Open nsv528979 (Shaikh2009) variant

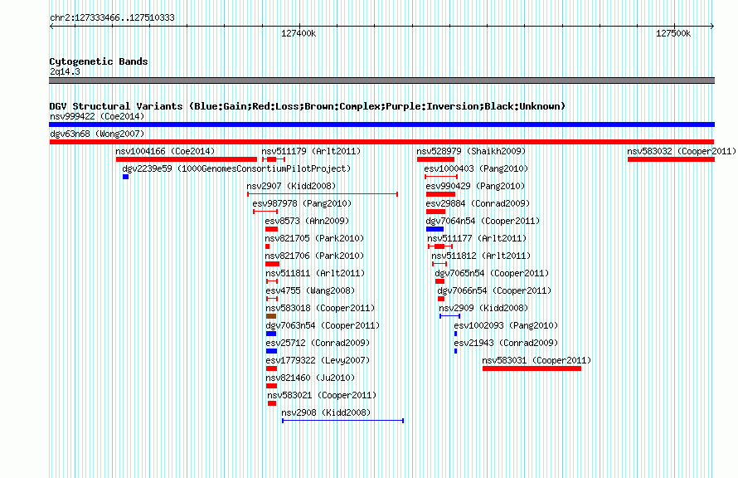[471, 151]
